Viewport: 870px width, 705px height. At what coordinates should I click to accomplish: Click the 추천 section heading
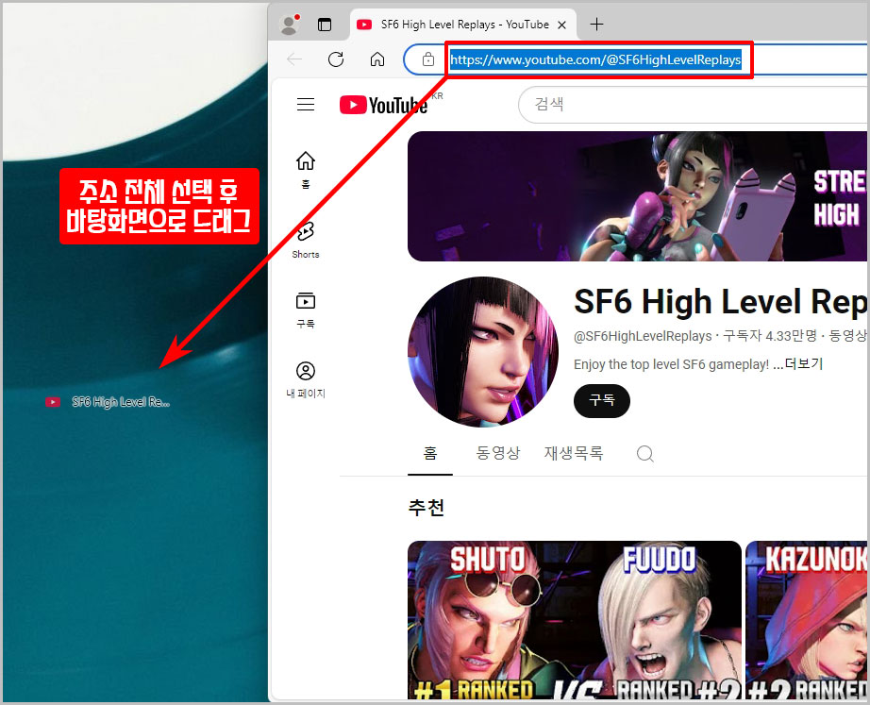(x=427, y=508)
